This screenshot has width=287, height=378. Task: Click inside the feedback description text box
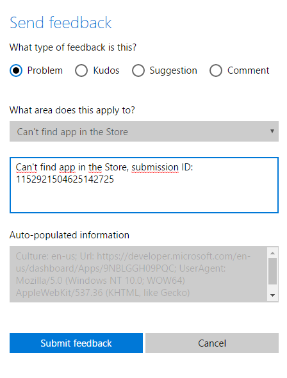pyautogui.click(x=144, y=185)
